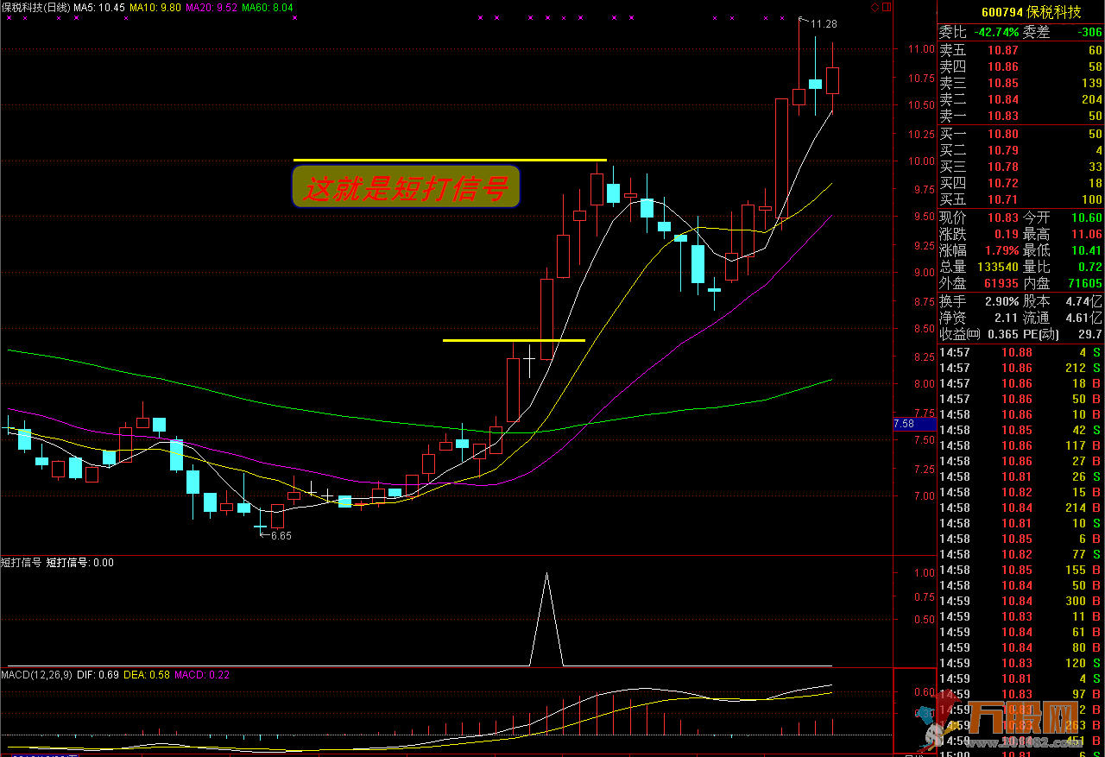Viewport: 1105px width, 757px height.
Task: Click the red split-panel icon at top right
Action: click(x=886, y=7)
